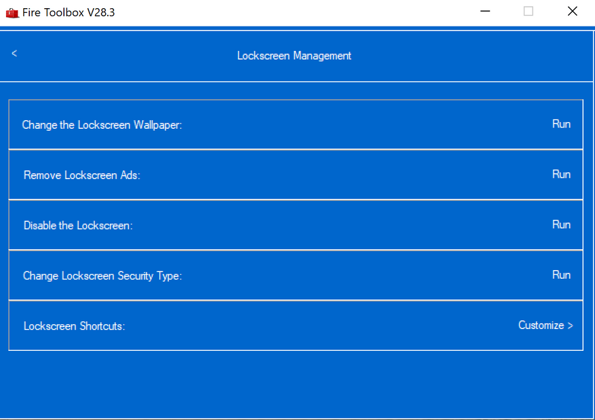Select the 'Disable the Lockscreen:' label
The image size is (595, 420).
click(x=78, y=225)
